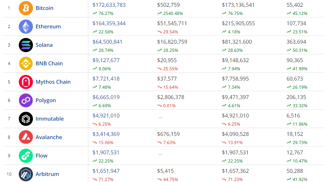Click the black Immutable logo icon
327x182 pixels.
point(26,119)
